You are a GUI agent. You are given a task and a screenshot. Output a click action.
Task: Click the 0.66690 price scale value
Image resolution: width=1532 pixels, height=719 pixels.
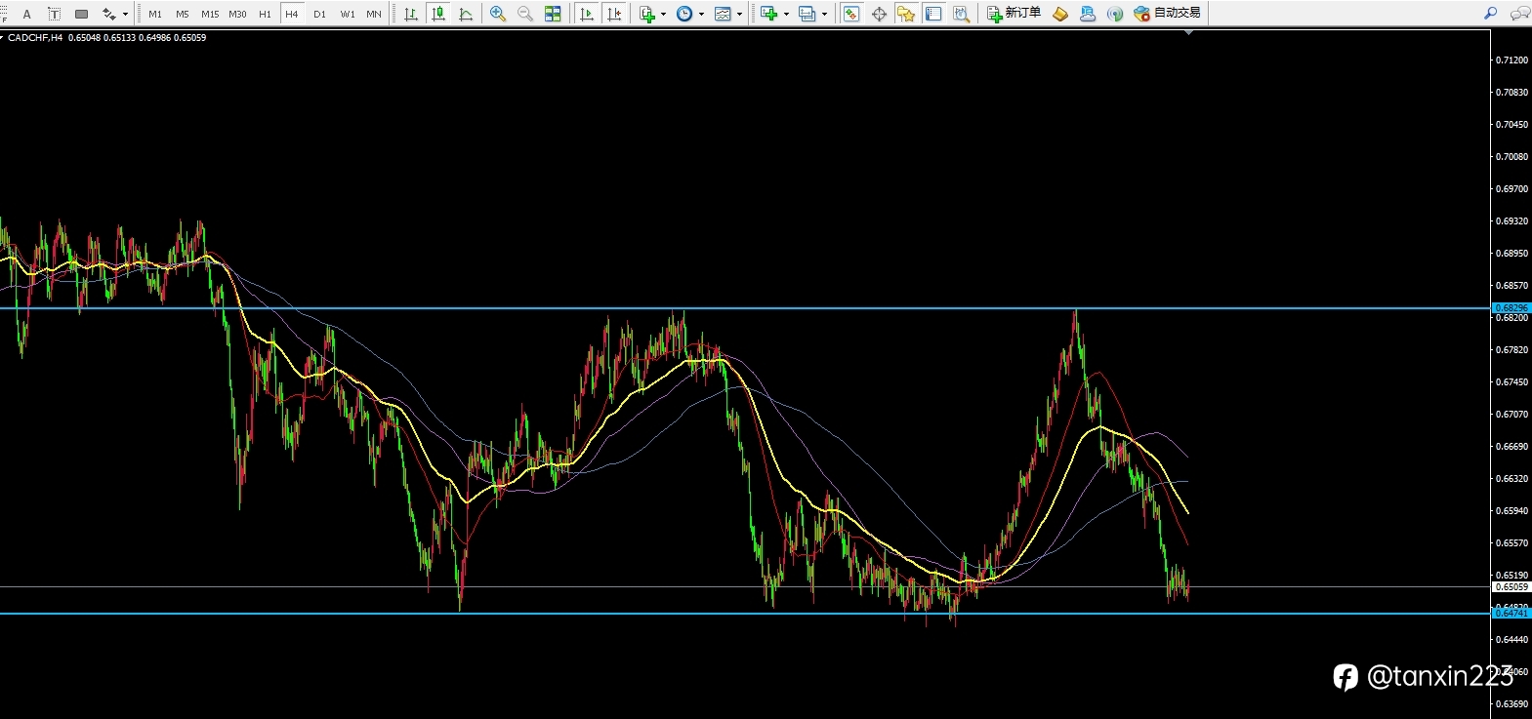coord(1511,447)
